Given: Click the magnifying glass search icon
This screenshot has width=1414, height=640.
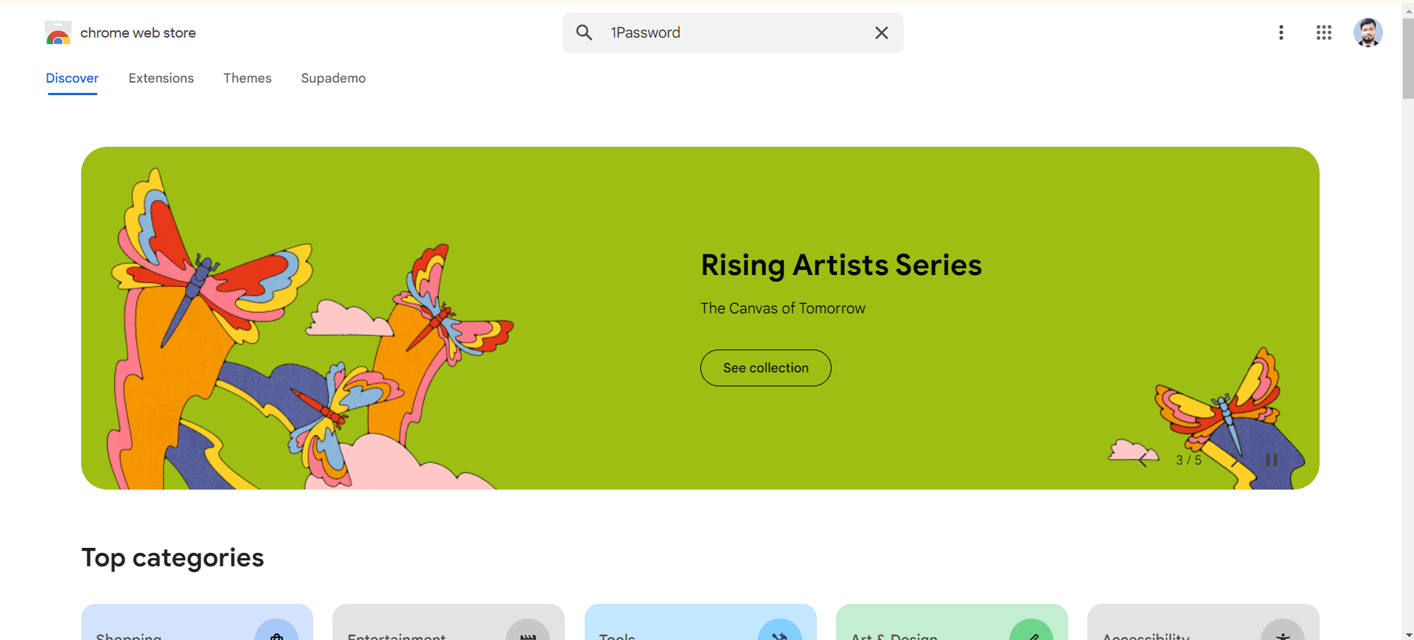Looking at the screenshot, I should click(x=584, y=32).
